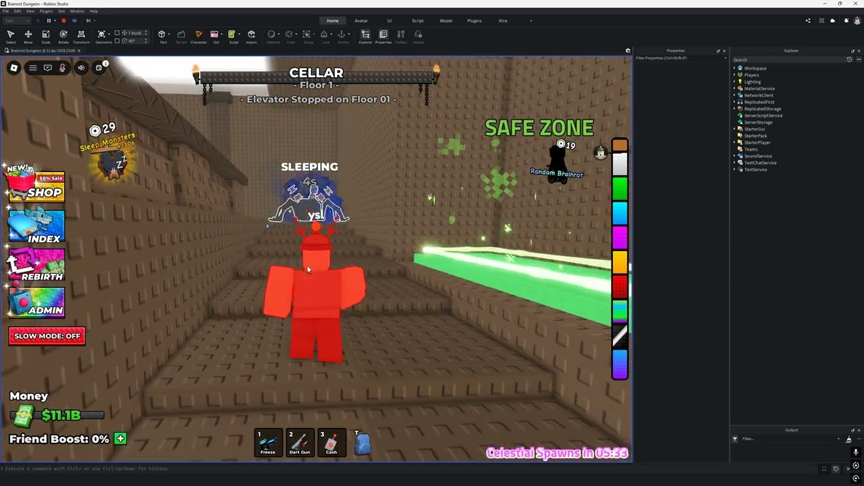Screen dimensions: 864x486
Task: Click the command bar input field
Action: 405,468
